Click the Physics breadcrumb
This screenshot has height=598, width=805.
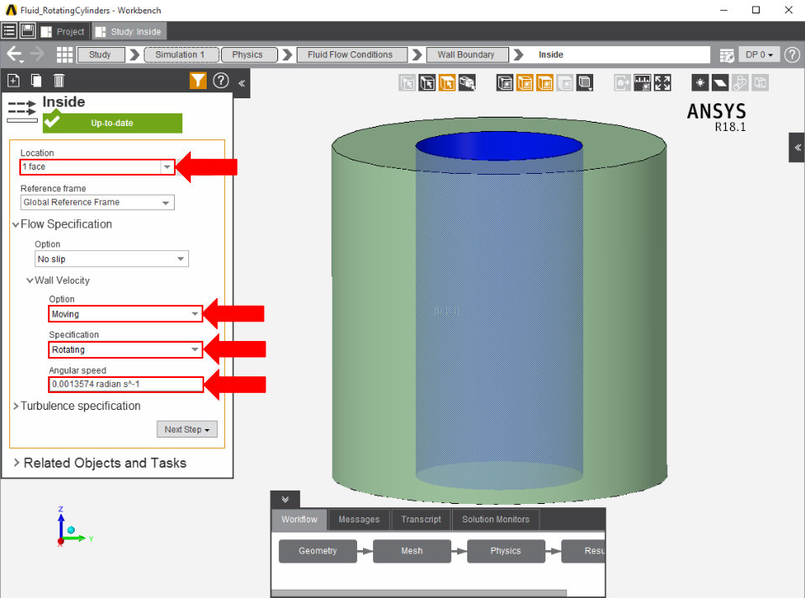[249, 55]
